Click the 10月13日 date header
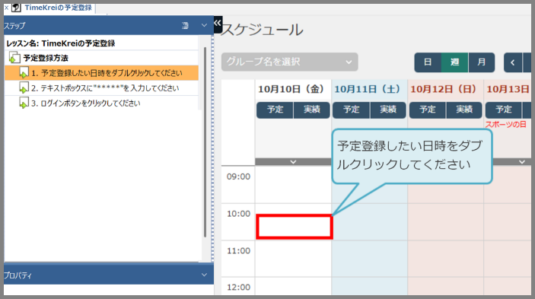This screenshot has width=535, height=299. pyautogui.click(x=508, y=89)
